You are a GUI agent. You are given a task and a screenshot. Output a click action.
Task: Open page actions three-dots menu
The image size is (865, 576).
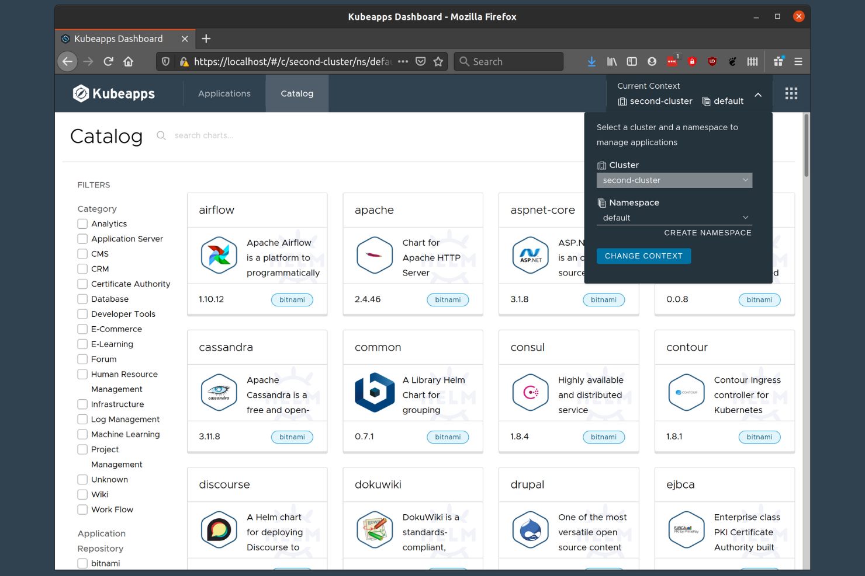tap(403, 61)
